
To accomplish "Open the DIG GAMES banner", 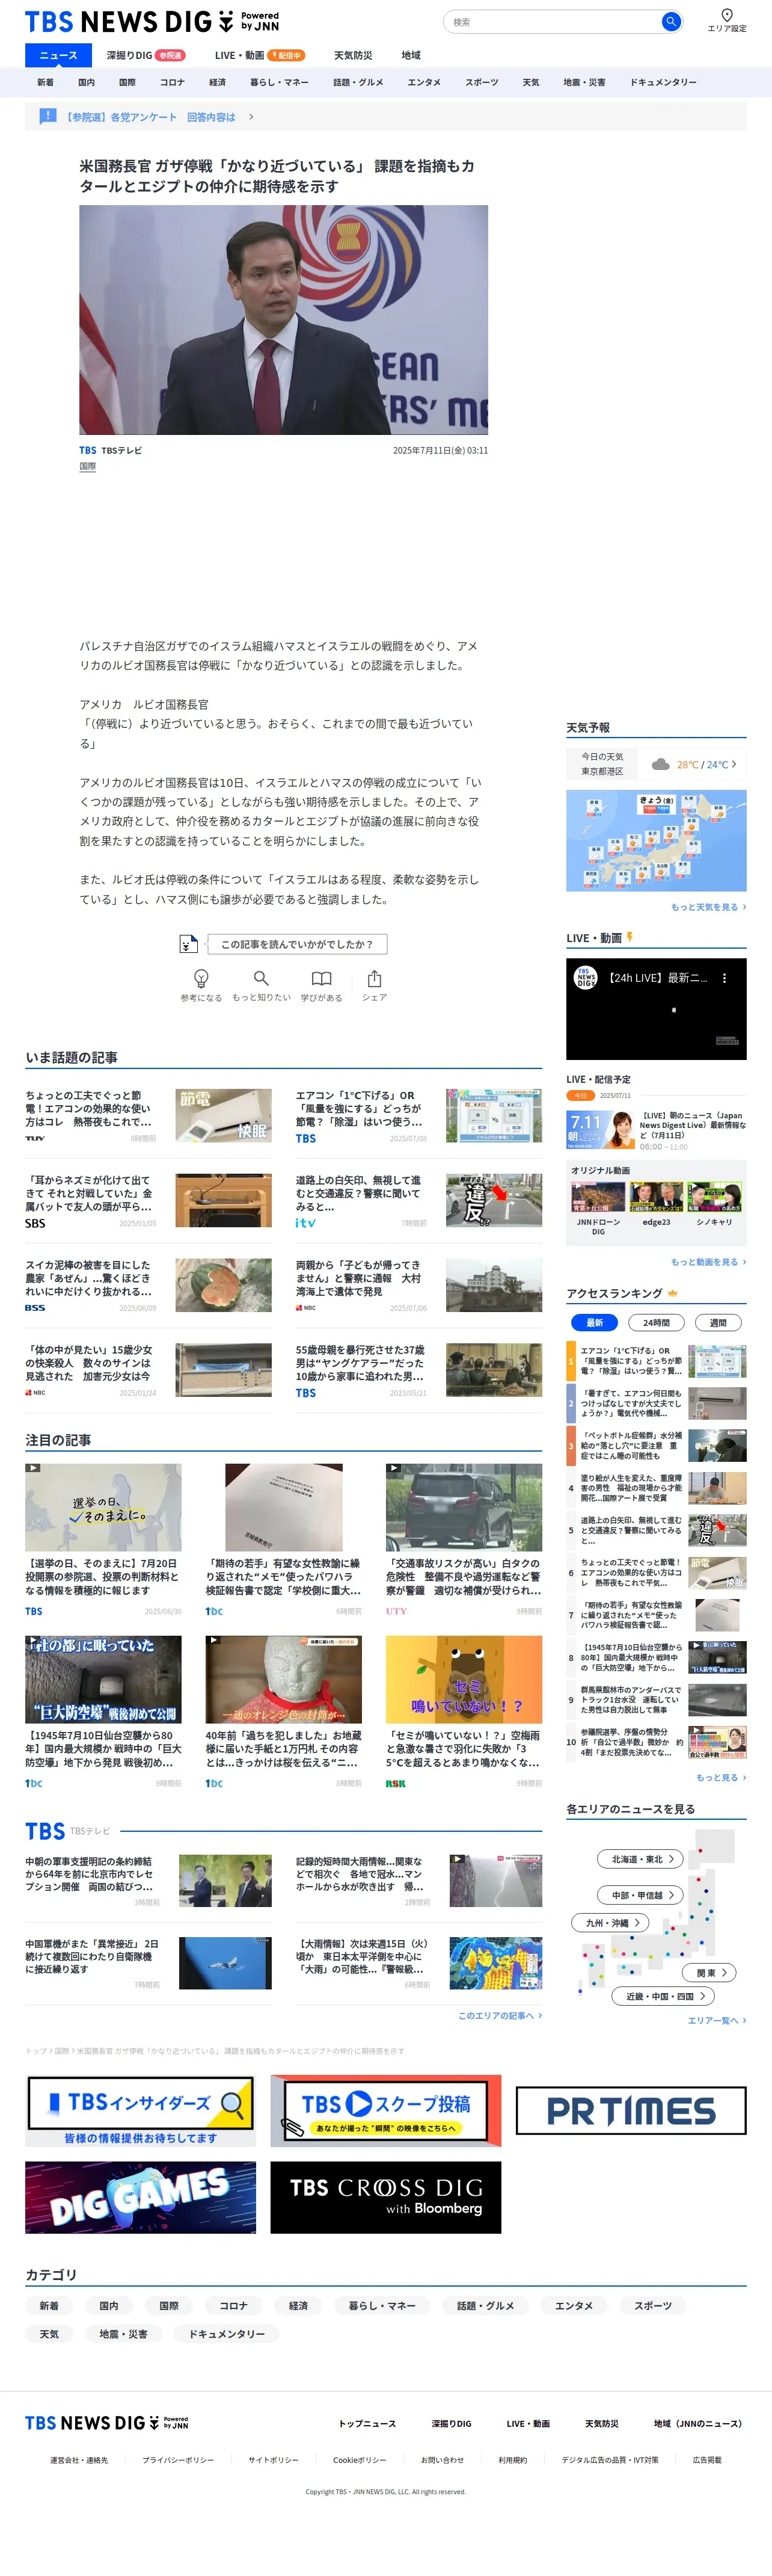I will (x=140, y=2197).
